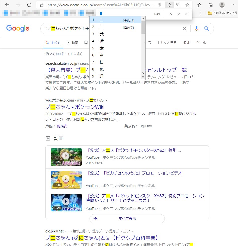This screenshot has width=238, height=246.
Task: Add page to favorites with star-plus icon
Action: 187,5
